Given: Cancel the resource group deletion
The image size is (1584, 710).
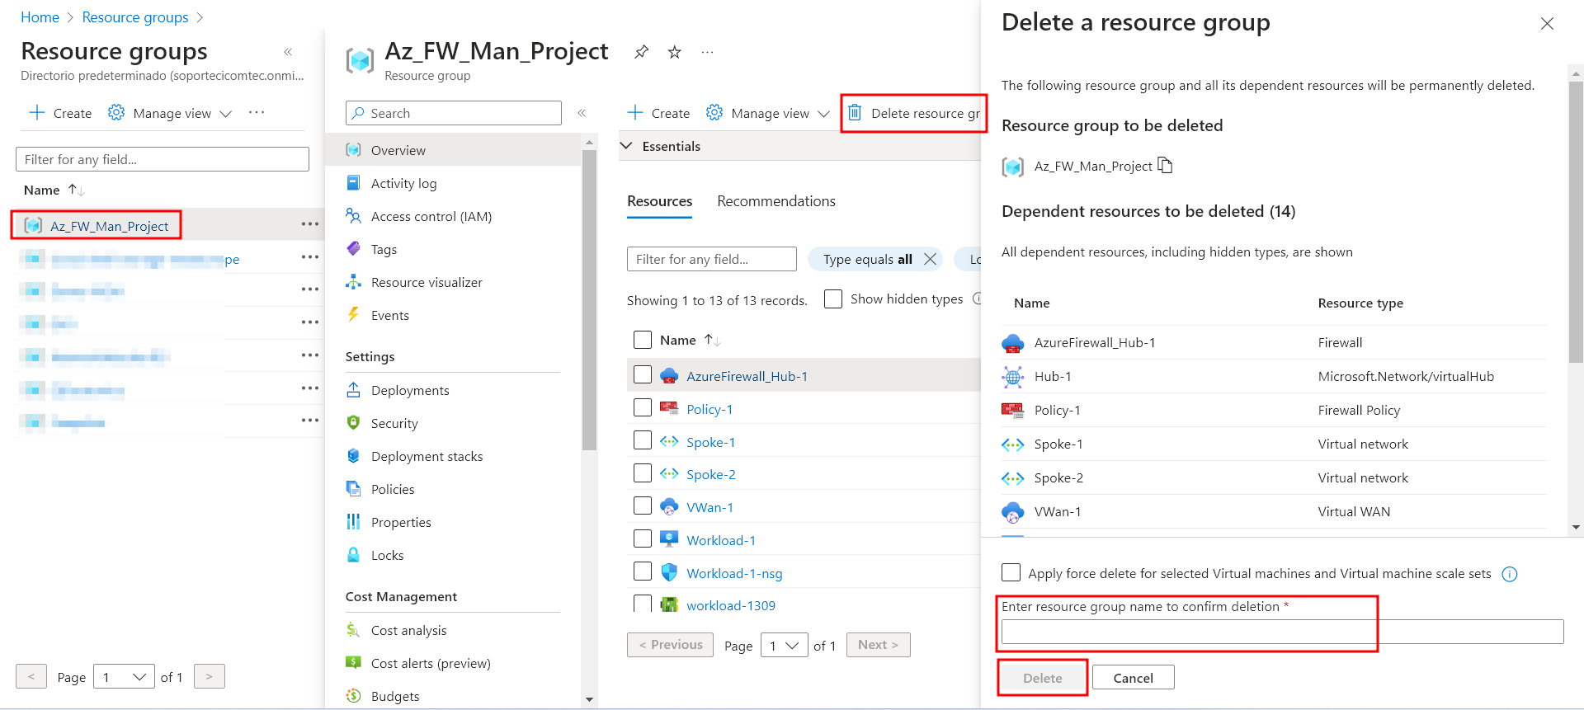Looking at the screenshot, I should coord(1133,678).
